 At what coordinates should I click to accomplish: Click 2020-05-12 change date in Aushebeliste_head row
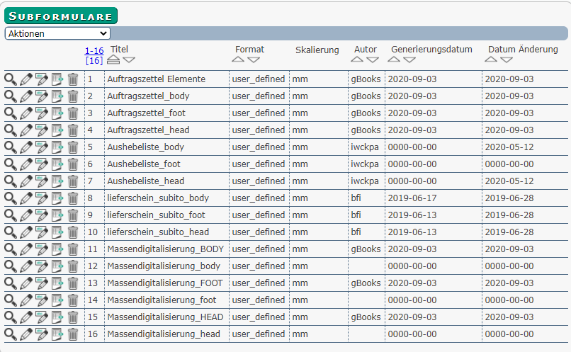click(x=509, y=181)
